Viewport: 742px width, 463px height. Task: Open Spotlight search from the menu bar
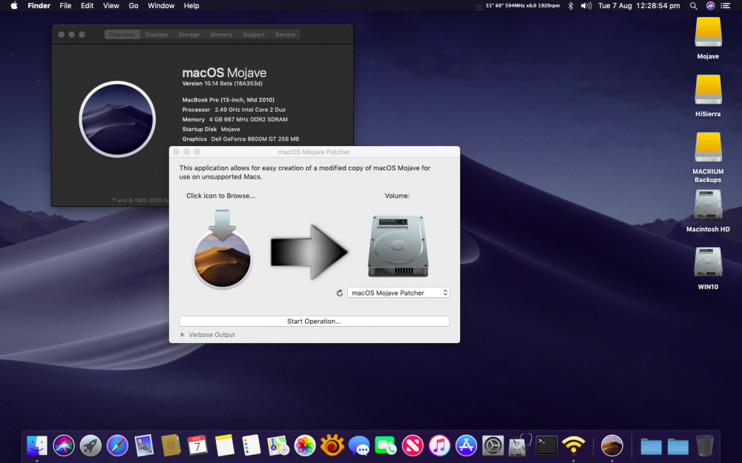pyautogui.click(x=693, y=6)
